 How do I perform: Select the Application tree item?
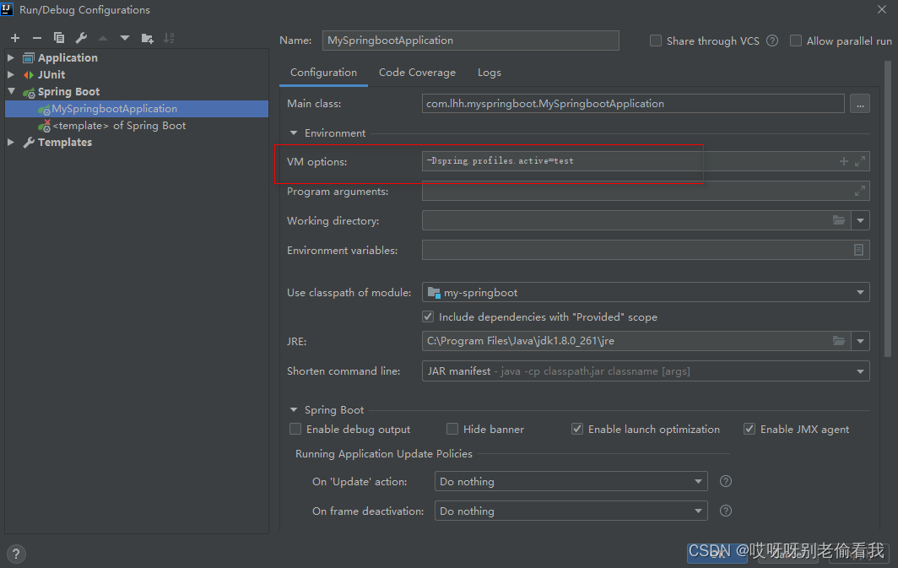tap(68, 58)
